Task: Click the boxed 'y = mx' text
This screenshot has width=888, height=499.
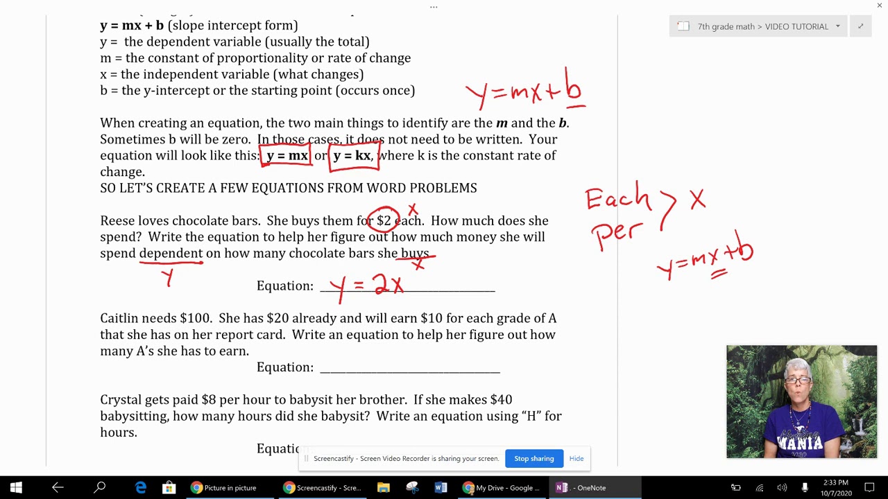Action: click(x=287, y=156)
